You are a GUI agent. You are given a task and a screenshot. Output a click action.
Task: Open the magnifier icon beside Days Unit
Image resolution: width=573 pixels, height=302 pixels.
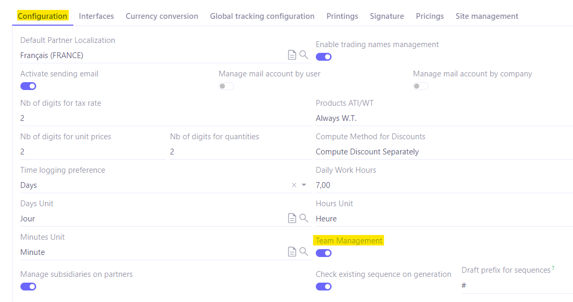[x=304, y=218]
